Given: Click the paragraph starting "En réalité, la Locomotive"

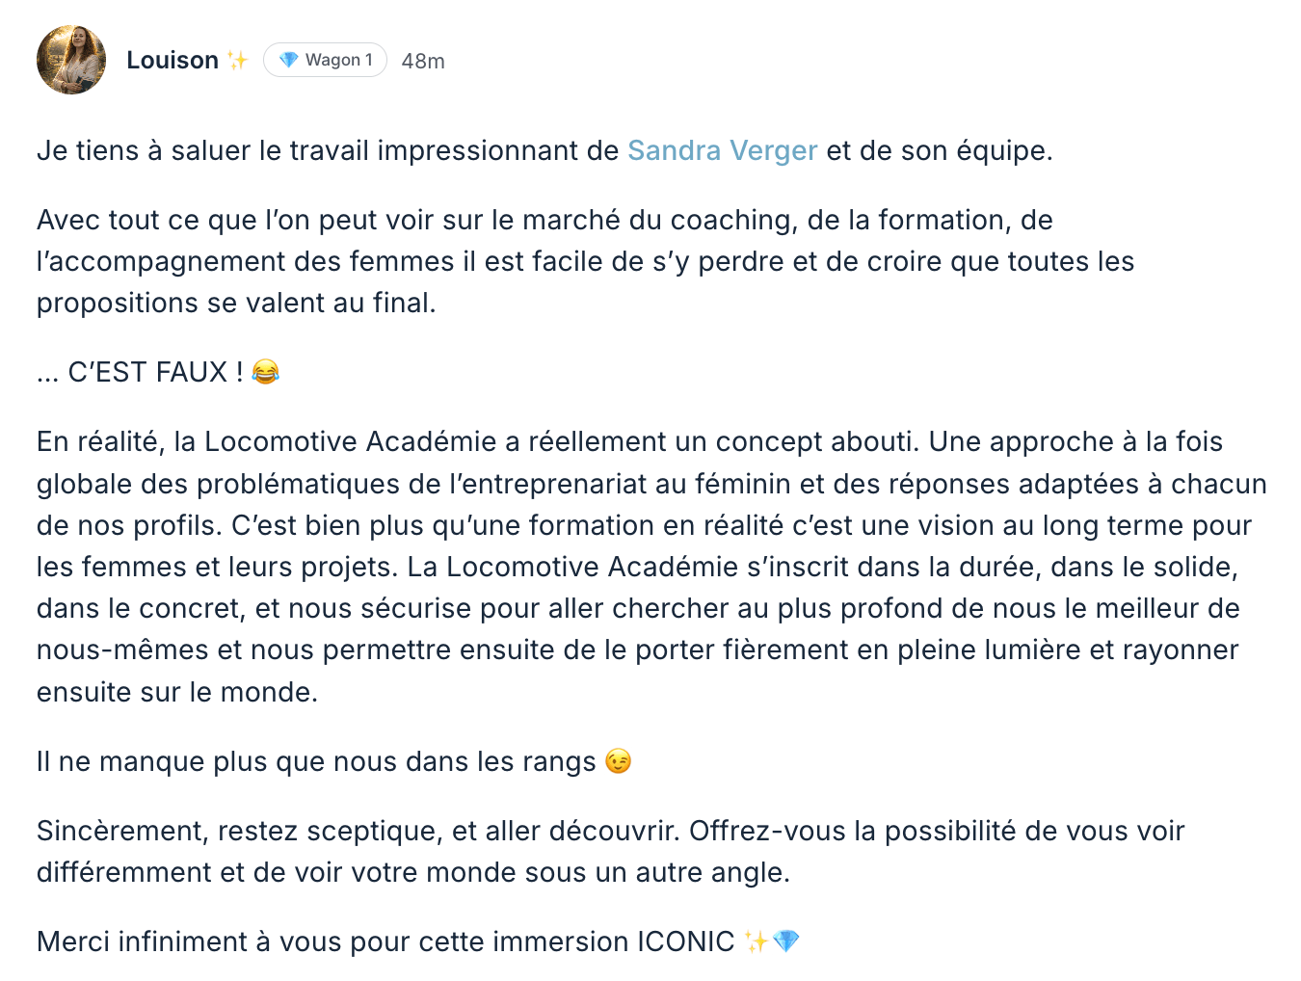Looking at the screenshot, I should (x=636, y=567).
